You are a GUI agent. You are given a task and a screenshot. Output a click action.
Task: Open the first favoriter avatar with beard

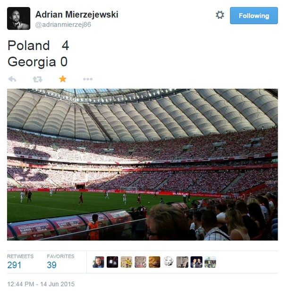(98, 262)
